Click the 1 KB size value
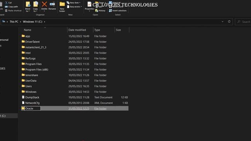251x141 pixels. point(125,103)
